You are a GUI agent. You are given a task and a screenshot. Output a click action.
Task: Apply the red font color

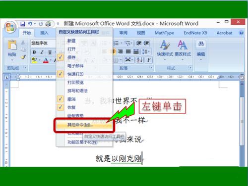[x=46, y=60]
